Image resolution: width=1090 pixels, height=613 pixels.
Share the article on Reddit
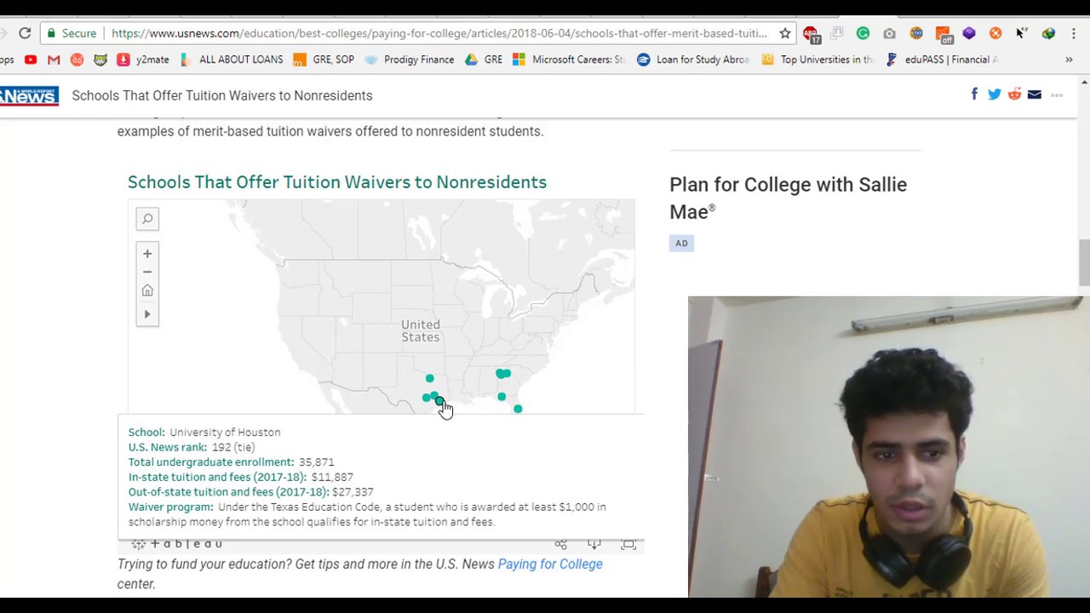tap(1014, 95)
